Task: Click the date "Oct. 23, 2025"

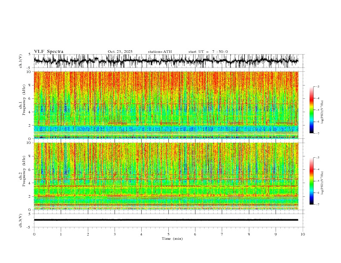Action: 120,52
